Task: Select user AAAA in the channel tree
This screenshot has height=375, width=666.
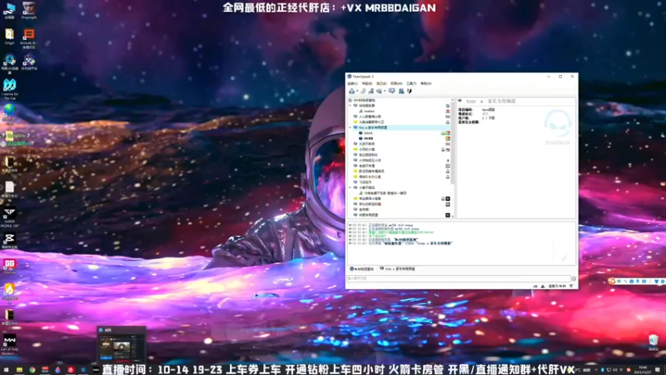Action: pyautogui.click(x=368, y=133)
